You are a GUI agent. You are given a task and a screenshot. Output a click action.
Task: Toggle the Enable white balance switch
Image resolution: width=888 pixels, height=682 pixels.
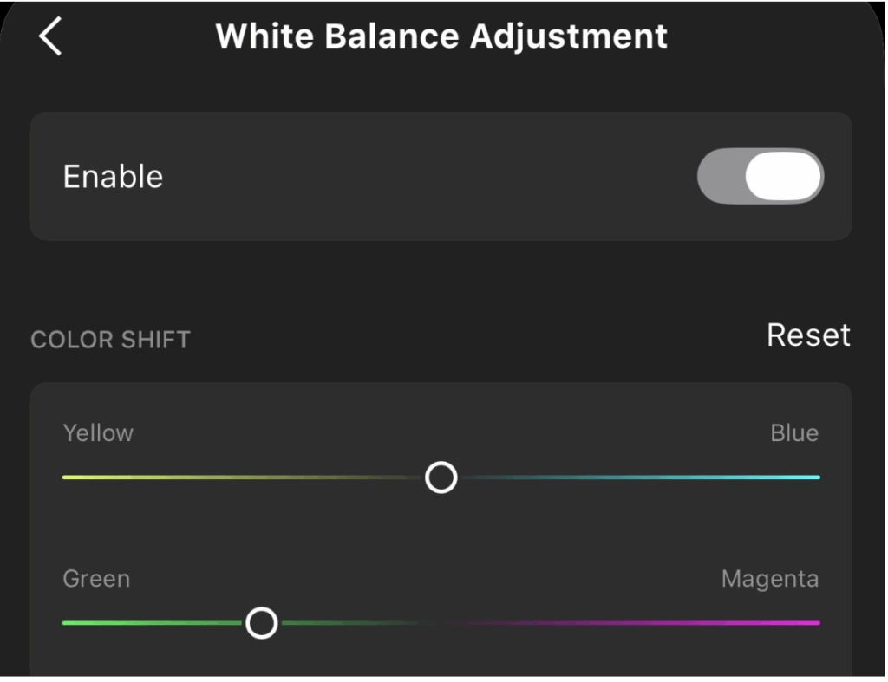(x=760, y=176)
